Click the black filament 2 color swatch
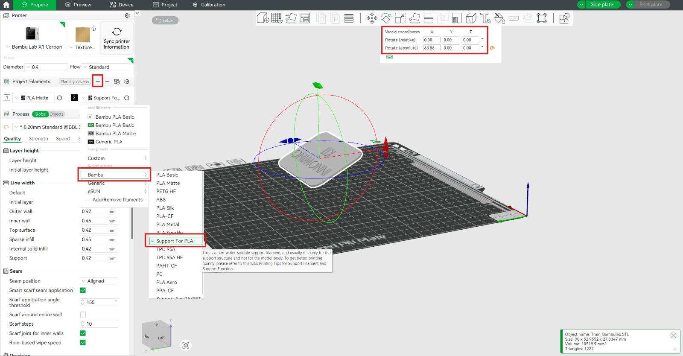 pyautogui.click(x=74, y=98)
